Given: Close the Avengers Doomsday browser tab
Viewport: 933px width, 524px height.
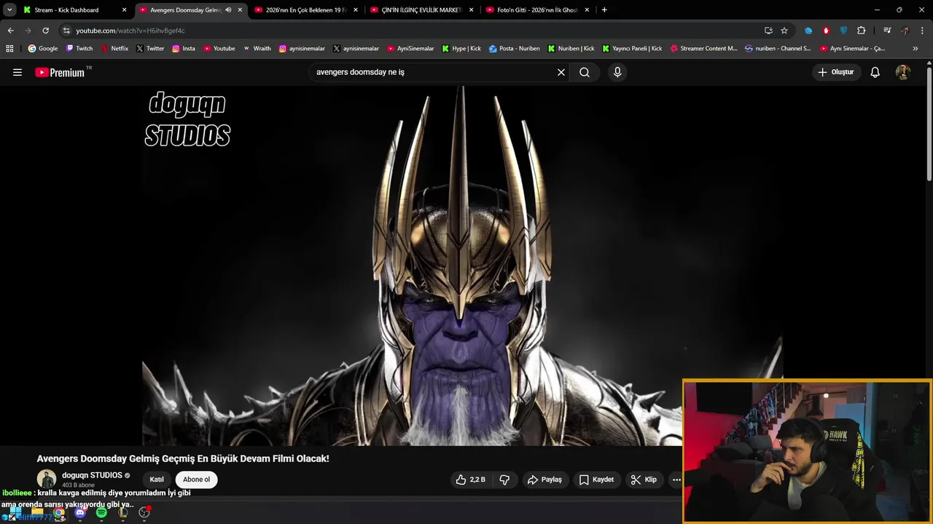Looking at the screenshot, I should 240,10.
